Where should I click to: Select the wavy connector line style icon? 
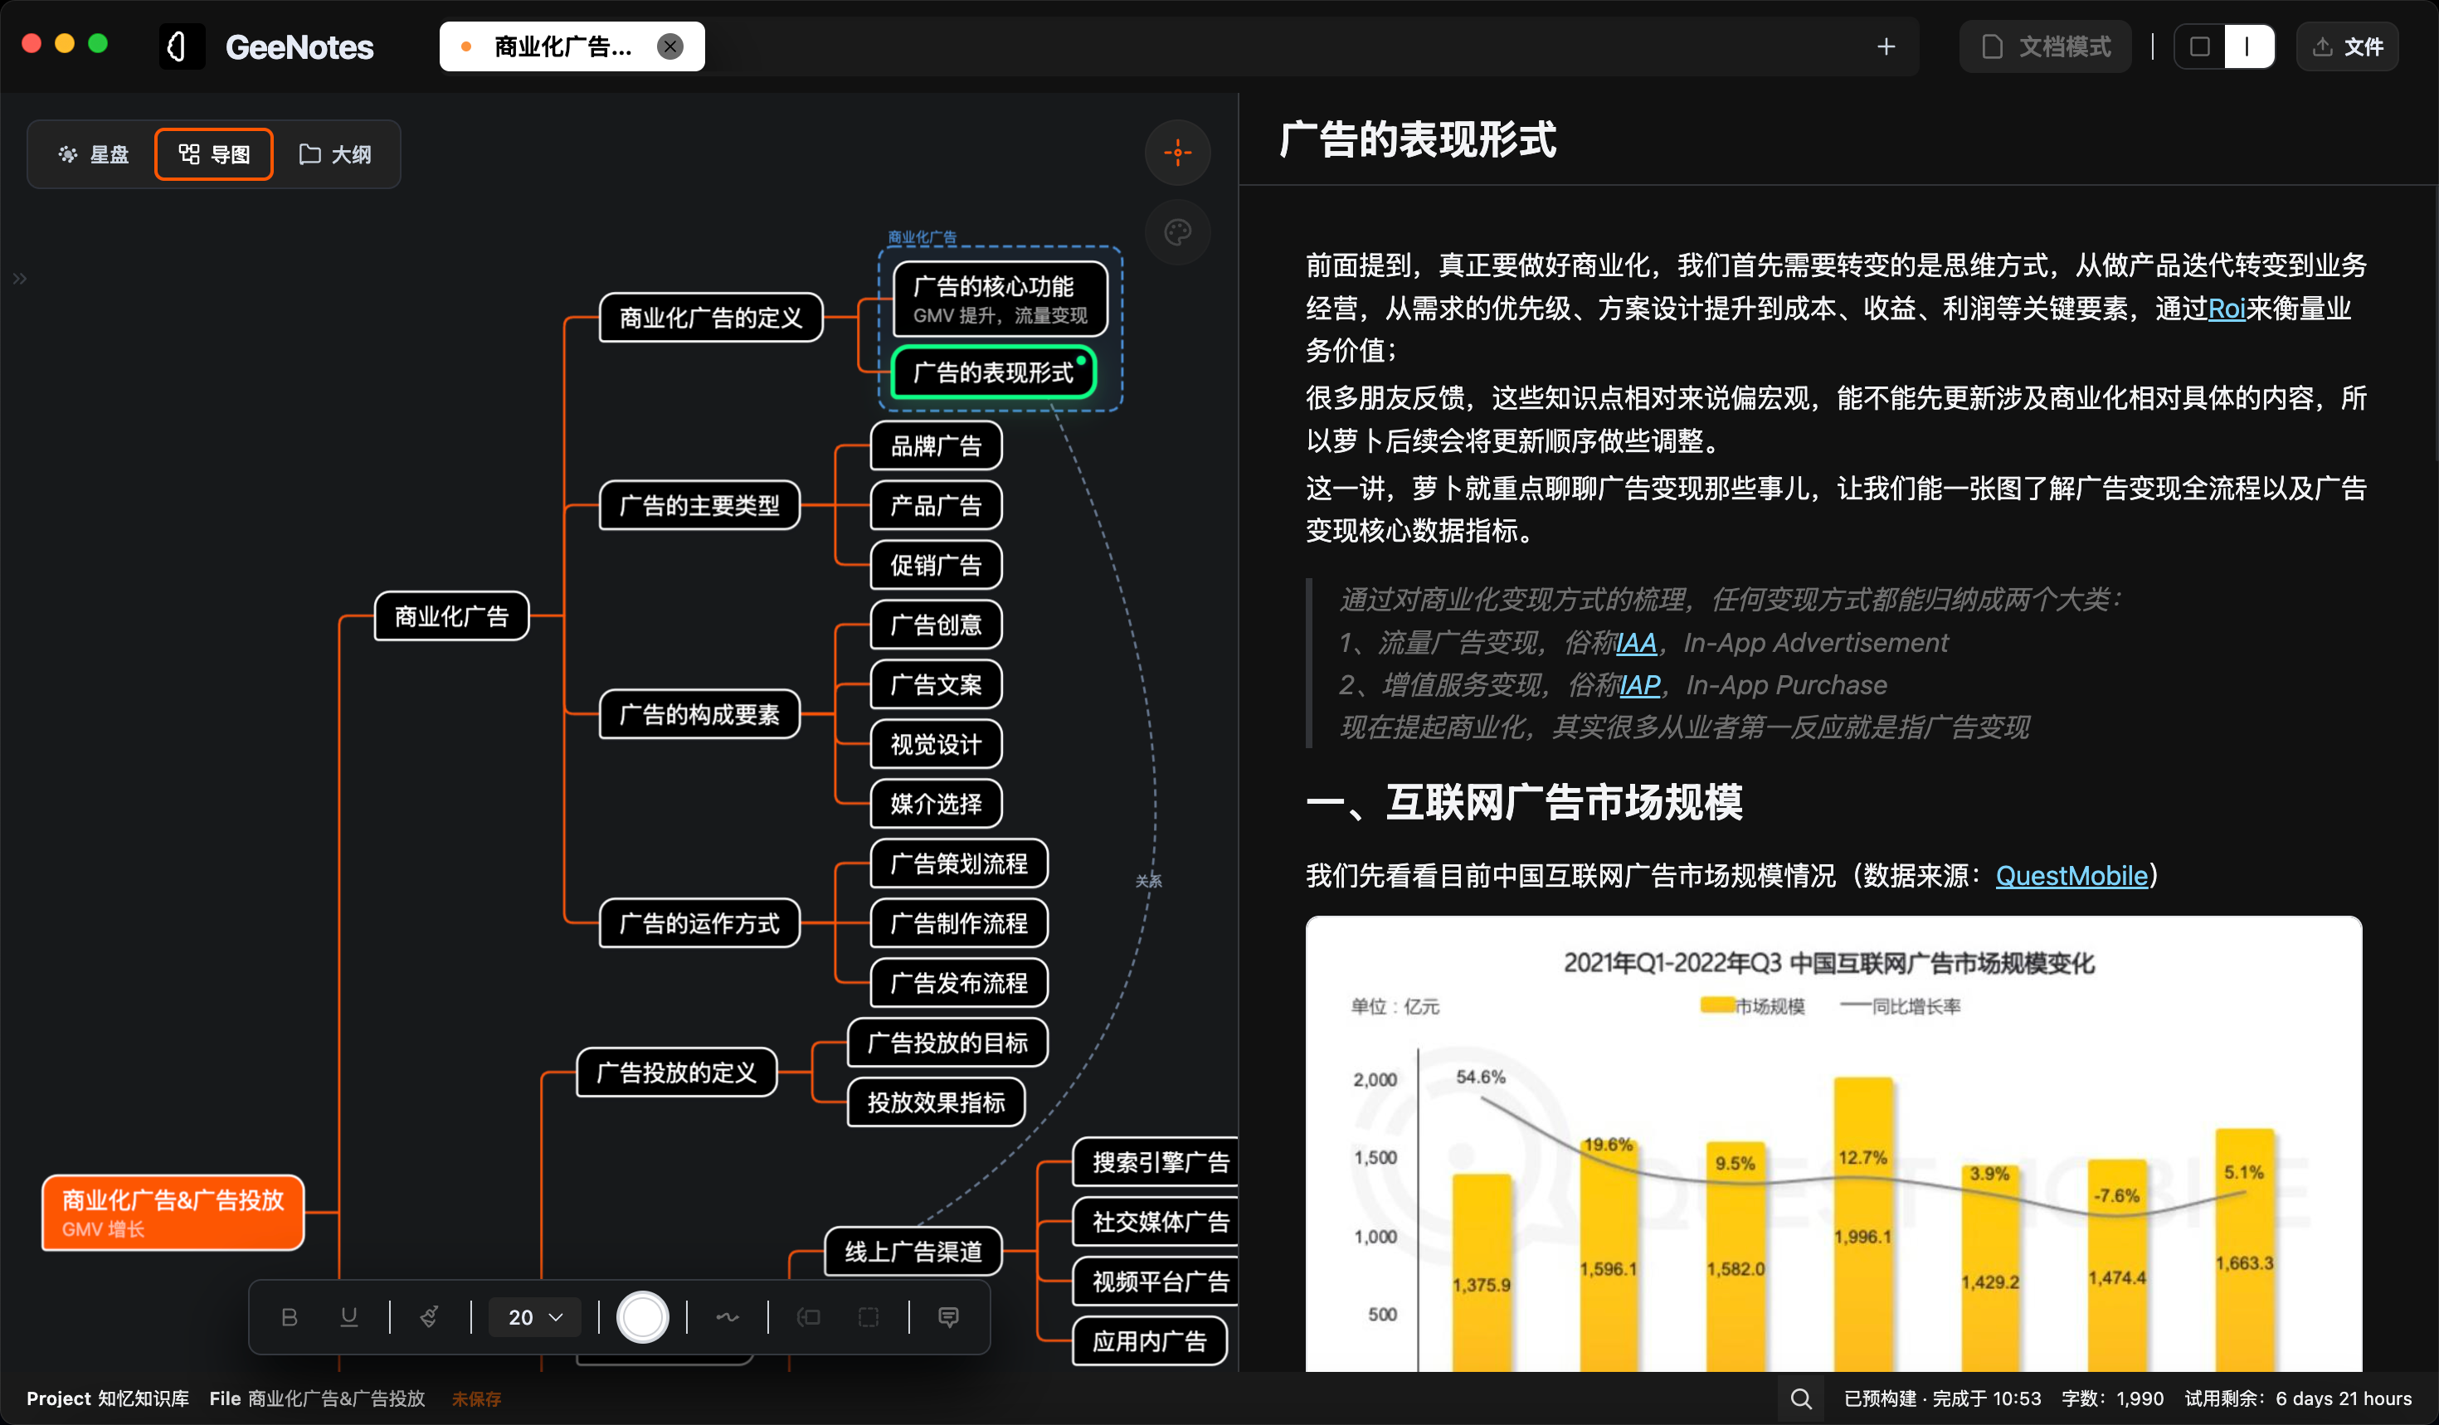(x=727, y=1316)
